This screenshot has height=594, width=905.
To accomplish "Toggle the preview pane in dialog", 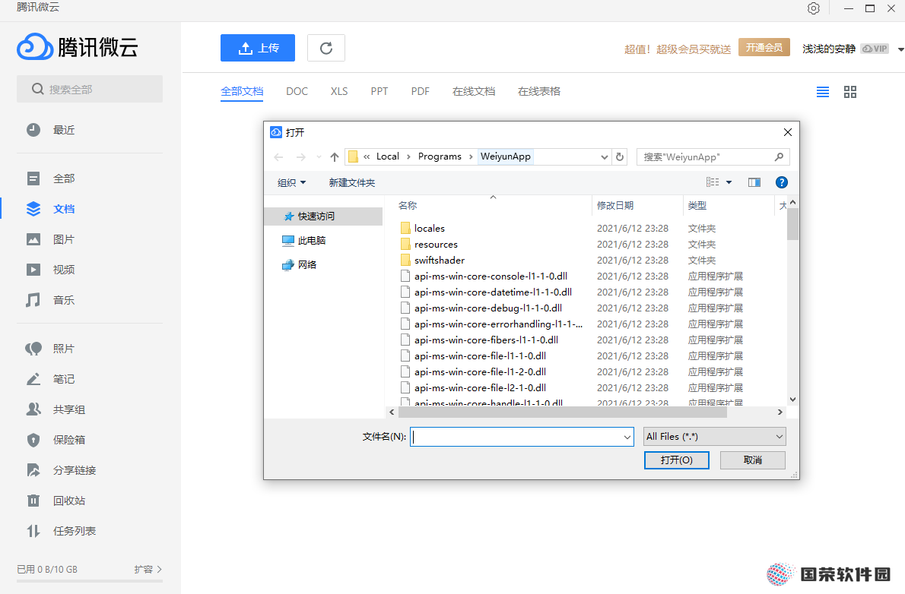I will [754, 182].
